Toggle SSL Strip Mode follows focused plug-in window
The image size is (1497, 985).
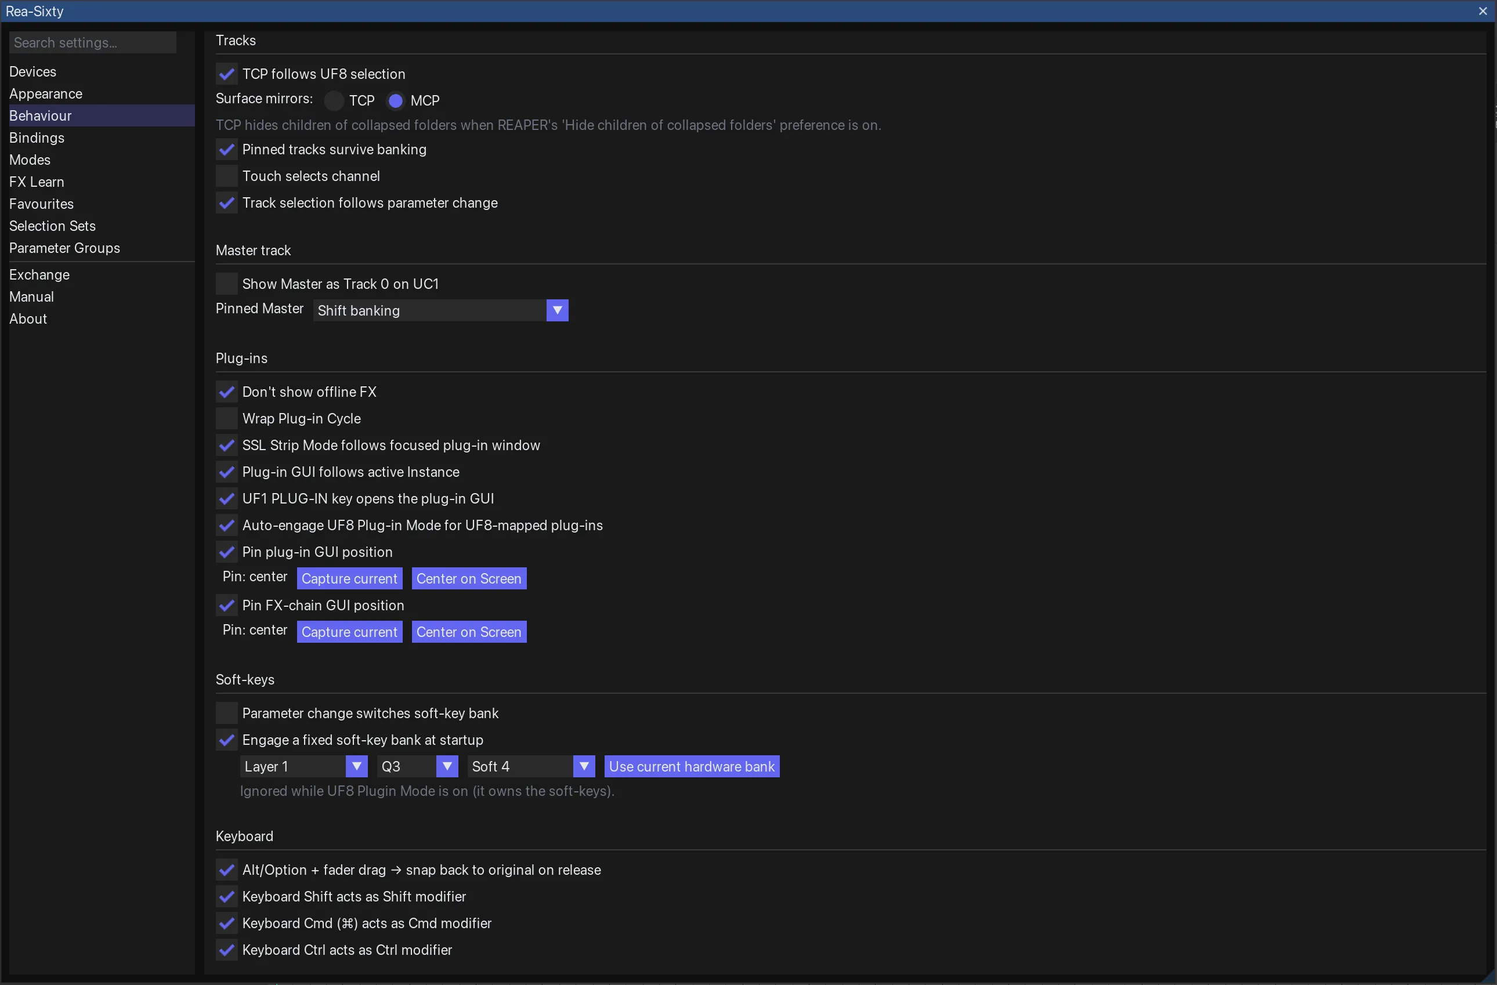tap(226, 446)
